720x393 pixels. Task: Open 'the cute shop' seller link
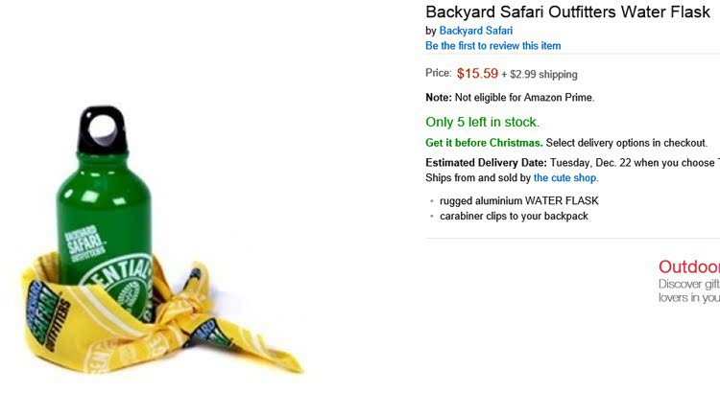tap(565, 177)
